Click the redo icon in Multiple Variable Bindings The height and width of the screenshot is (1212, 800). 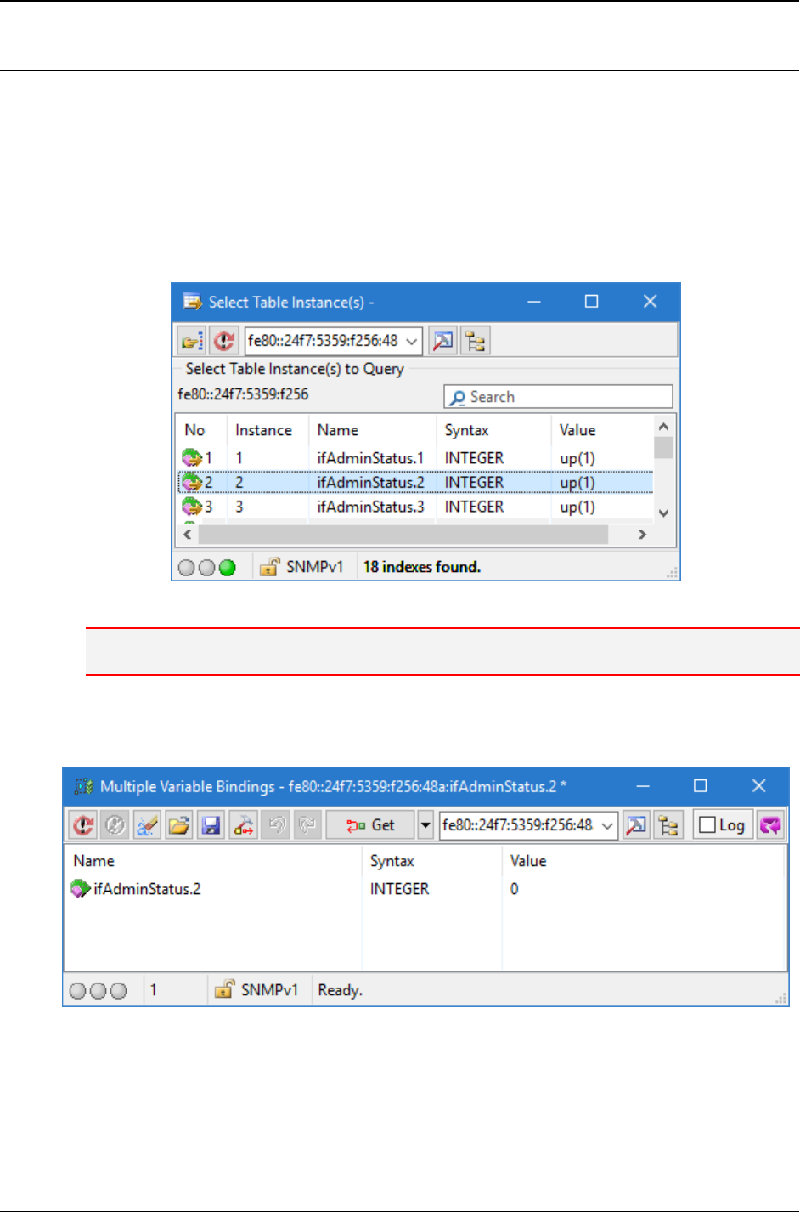coord(308,825)
